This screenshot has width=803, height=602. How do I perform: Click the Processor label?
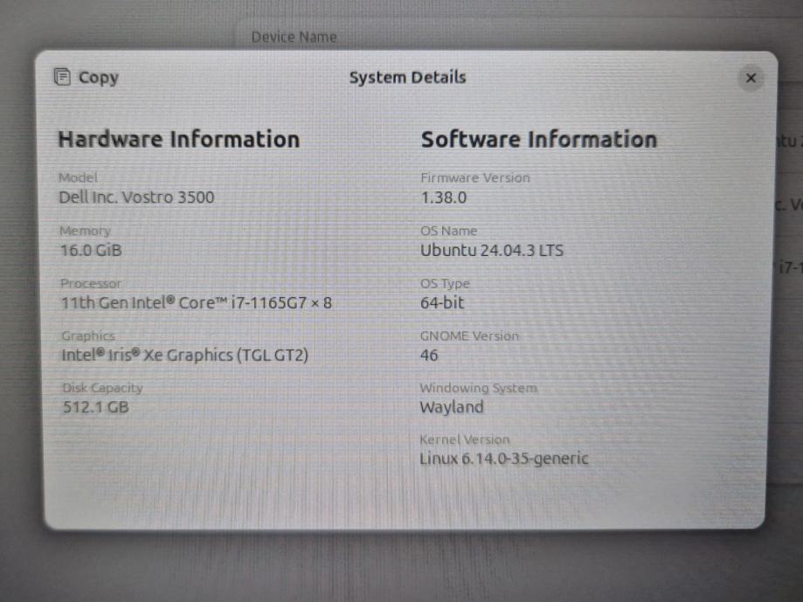[x=91, y=283]
